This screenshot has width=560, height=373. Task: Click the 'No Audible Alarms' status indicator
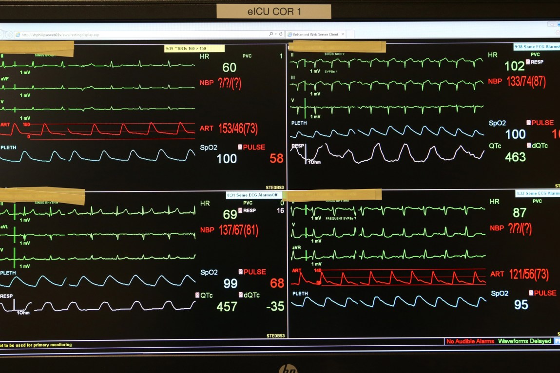pyautogui.click(x=470, y=341)
